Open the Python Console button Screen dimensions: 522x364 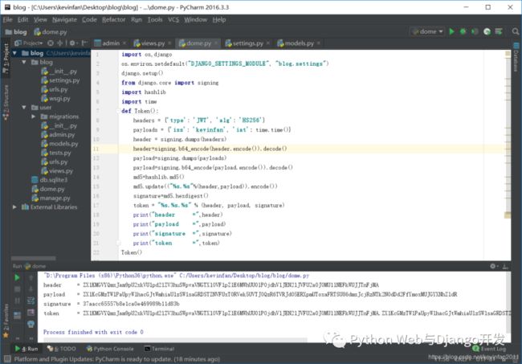[110, 349]
